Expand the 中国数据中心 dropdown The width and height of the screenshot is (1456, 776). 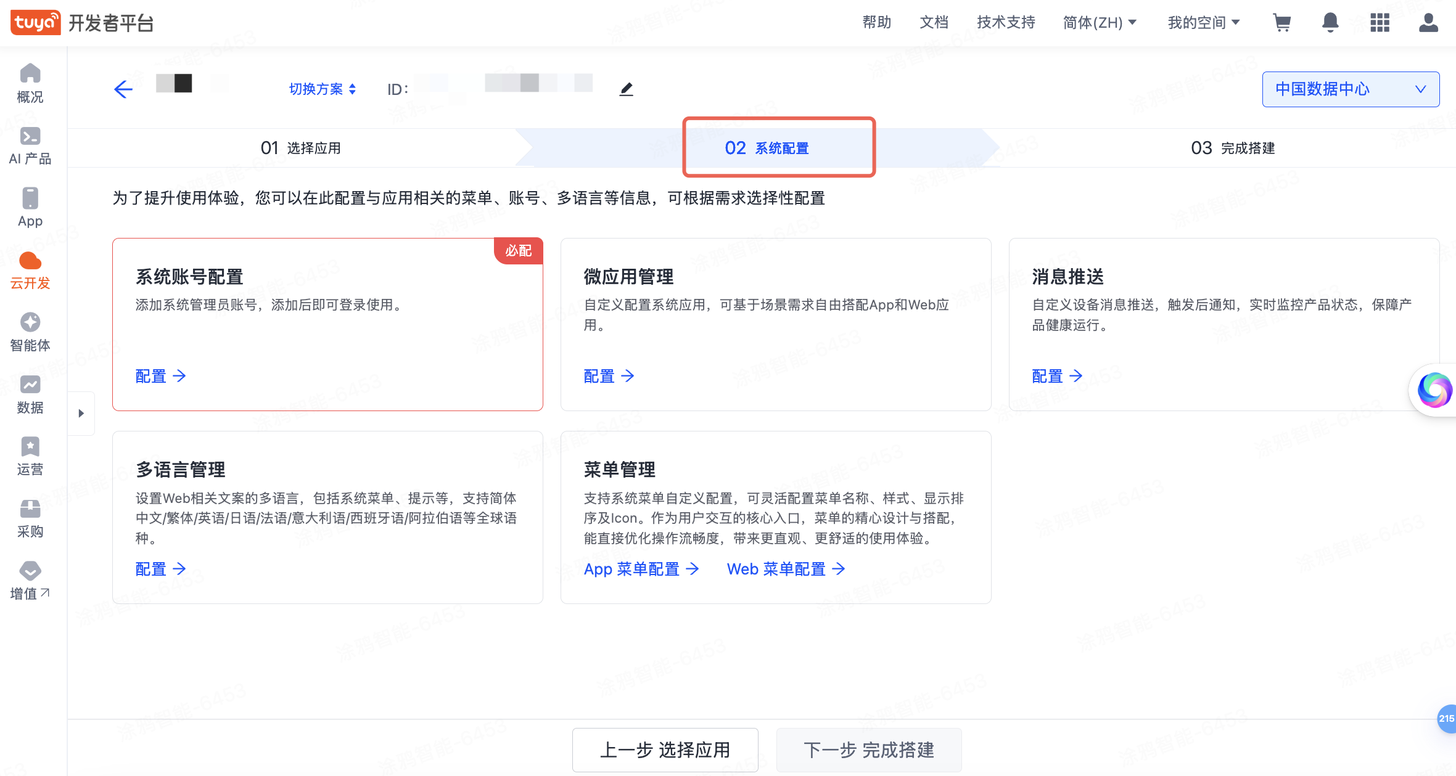(1351, 89)
